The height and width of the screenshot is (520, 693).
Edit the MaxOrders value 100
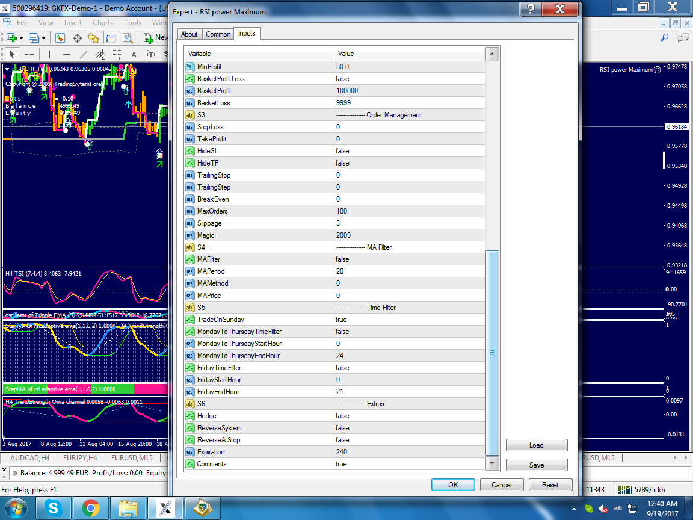(x=409, y=211)
